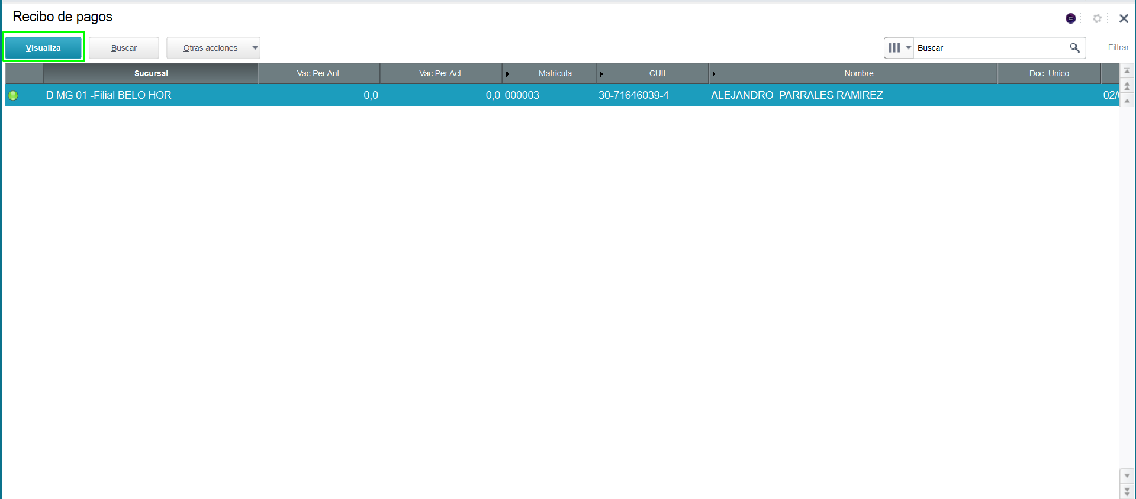Open the column selector beside the search box
The width and height of the screenshot is (1136, 499).
coord(899,48)
